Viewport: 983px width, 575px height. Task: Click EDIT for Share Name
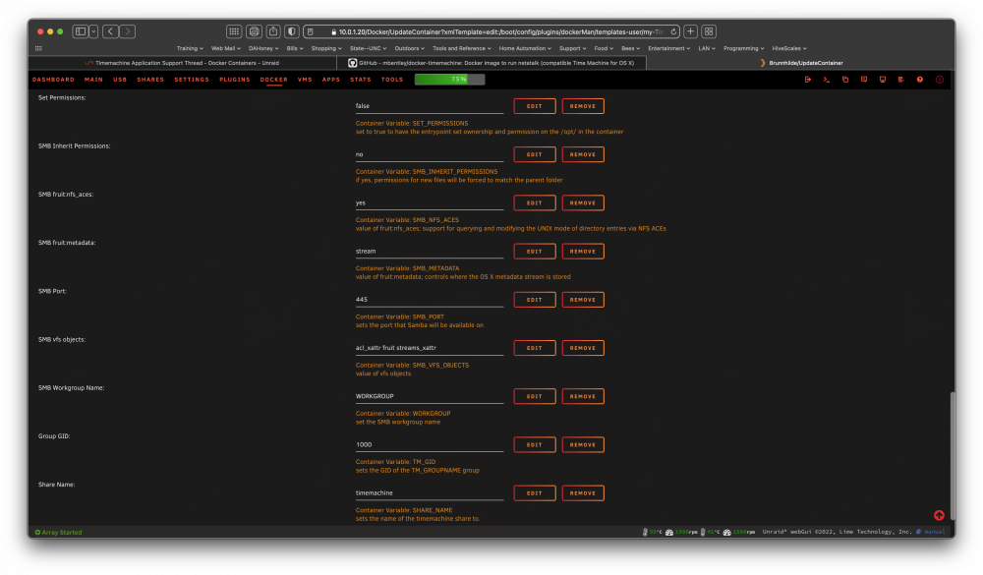pos(534,492)
